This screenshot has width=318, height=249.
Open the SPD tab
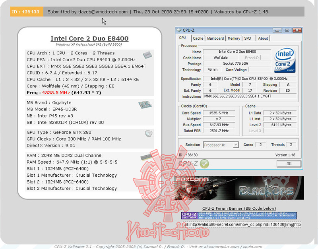[x=248, y=38]
